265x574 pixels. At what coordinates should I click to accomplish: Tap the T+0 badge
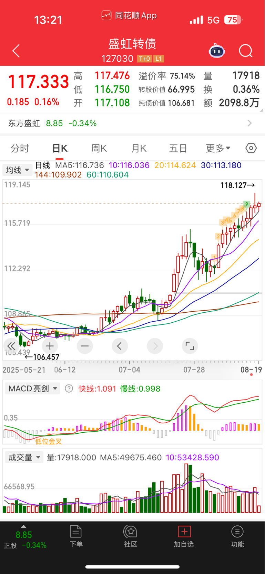(x=144, y=59)
